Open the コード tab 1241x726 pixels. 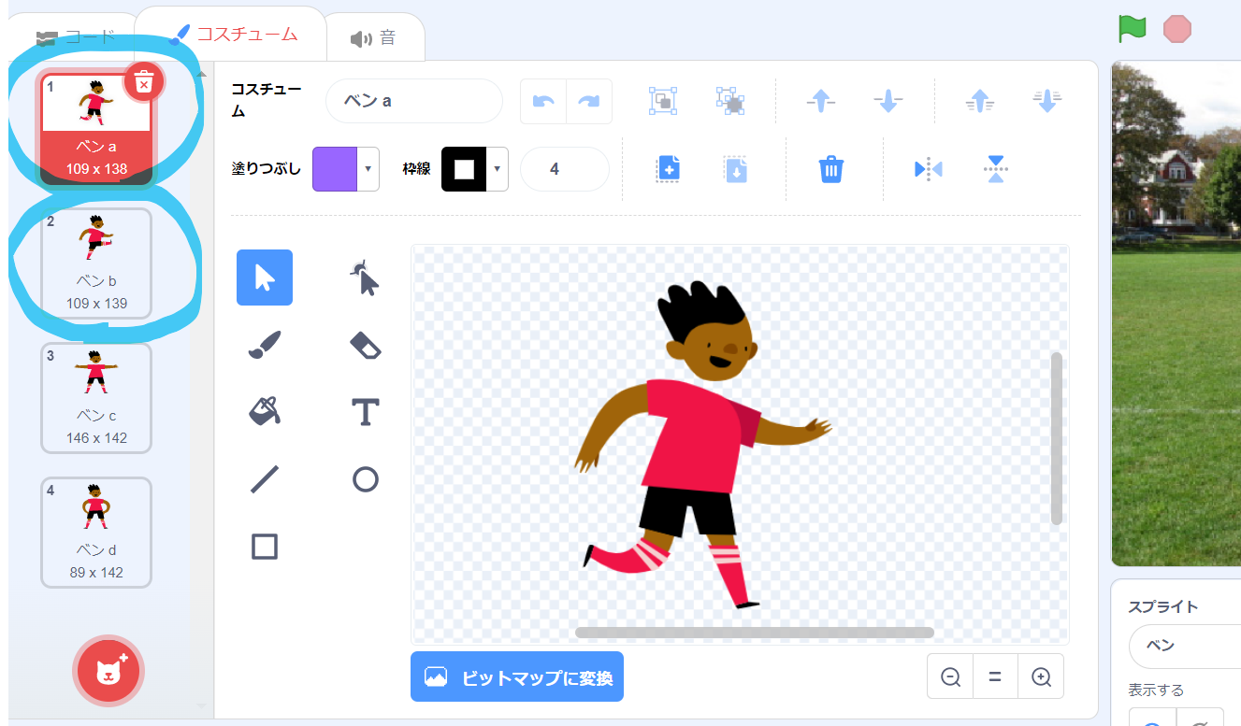77,38
